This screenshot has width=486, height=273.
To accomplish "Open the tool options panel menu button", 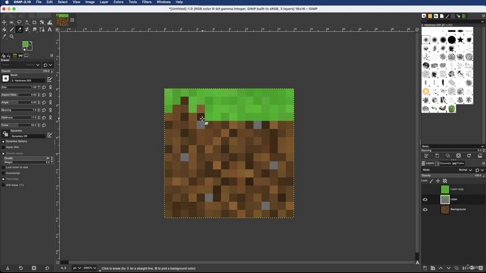I will click(52, 55).
